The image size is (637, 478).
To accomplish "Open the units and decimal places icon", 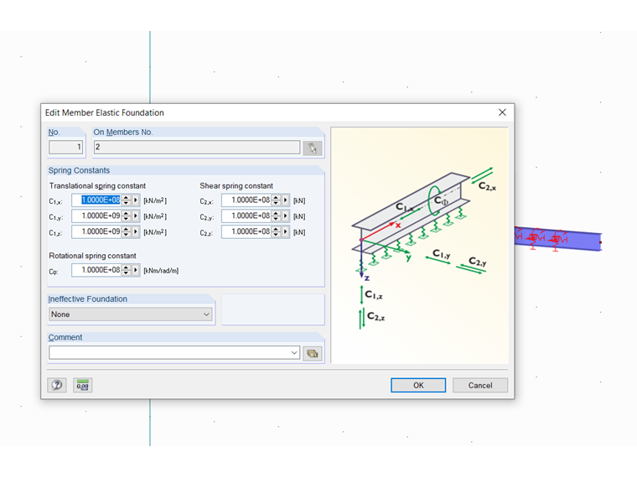I will [x=82, y=385].
